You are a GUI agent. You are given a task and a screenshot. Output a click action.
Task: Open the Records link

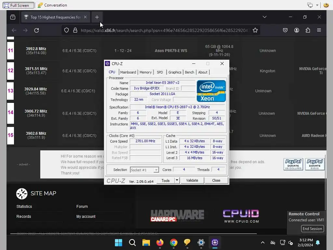point(23,216)
